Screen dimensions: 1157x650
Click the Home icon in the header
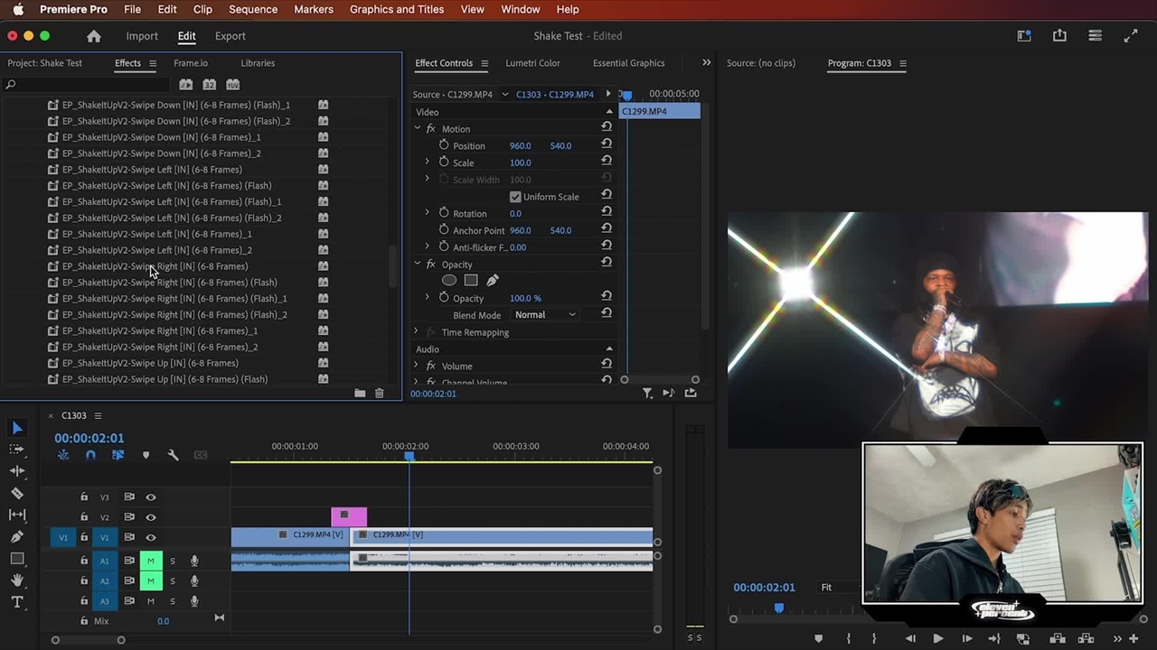[94, 36]
